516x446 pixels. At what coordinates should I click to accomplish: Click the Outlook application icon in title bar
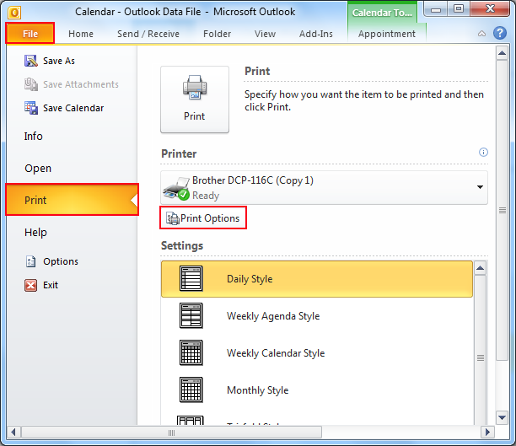pyautogui.click(x=14, y=13)
